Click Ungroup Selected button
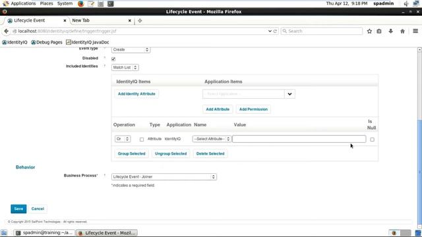The width and height of the screenshot is (422, 237). click(171, 153)
